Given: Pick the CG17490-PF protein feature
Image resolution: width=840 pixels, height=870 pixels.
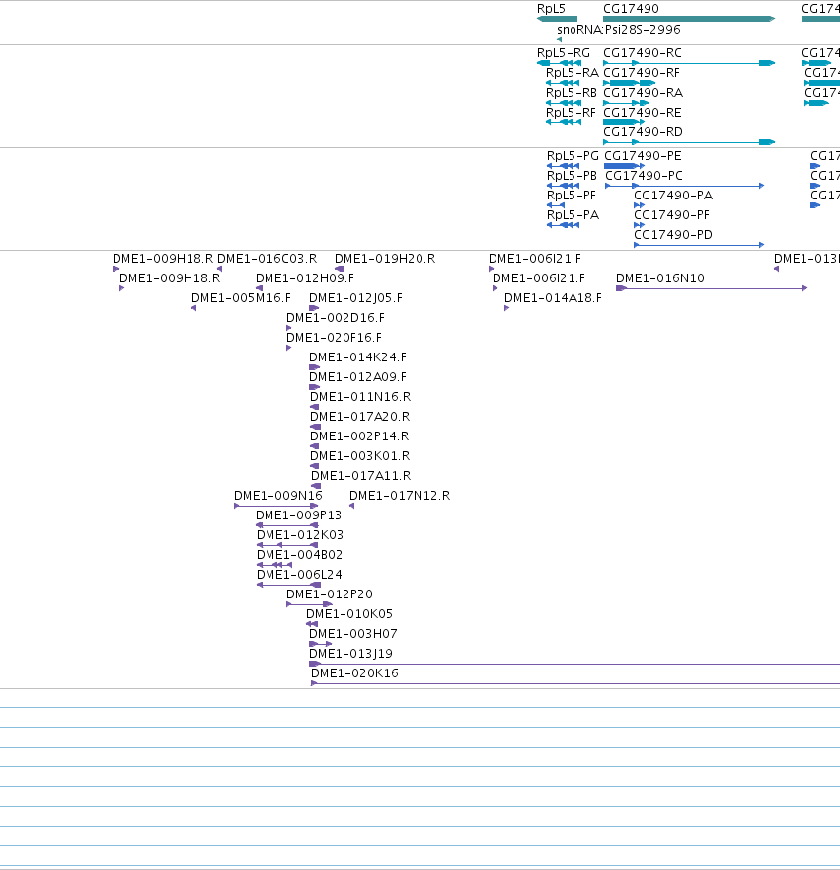Looking at the screenshot, I should coord(640,225).
